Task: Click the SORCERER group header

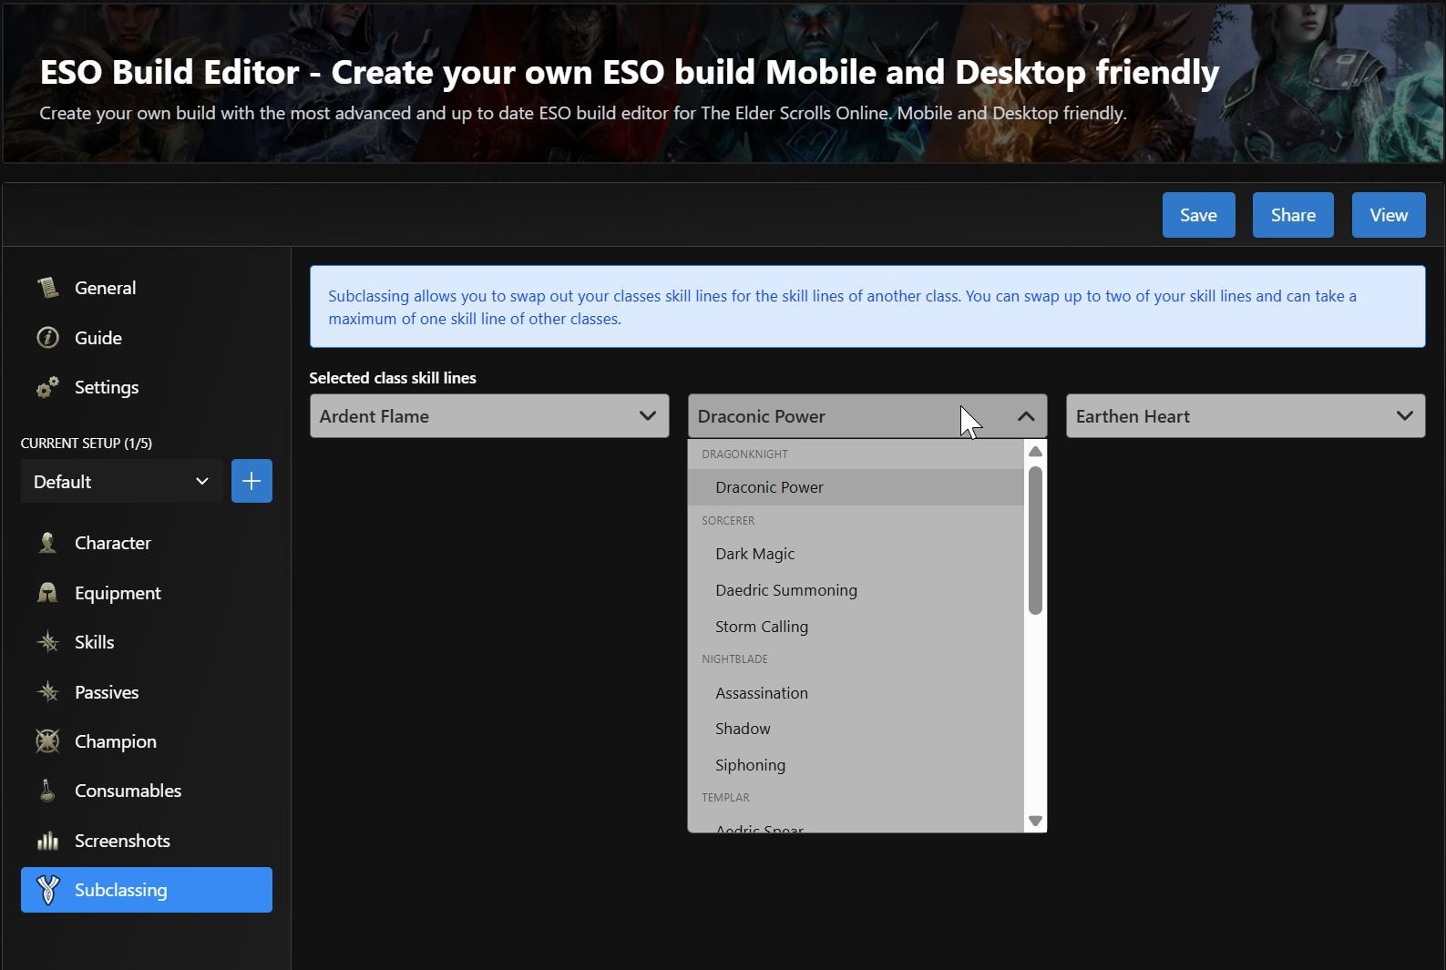Action: (728, 521)
